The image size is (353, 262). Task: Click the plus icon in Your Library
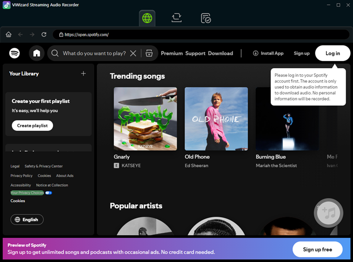coord(83,74)
